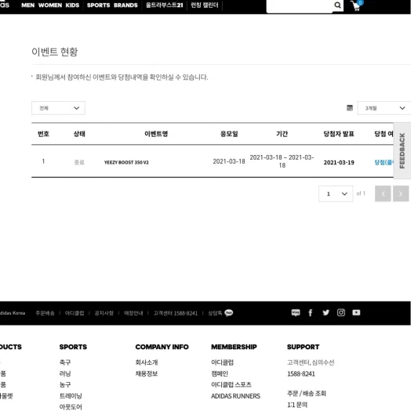Click the 이벤트명 column header
The image size is (411, 411).
(x=156, y=134)
